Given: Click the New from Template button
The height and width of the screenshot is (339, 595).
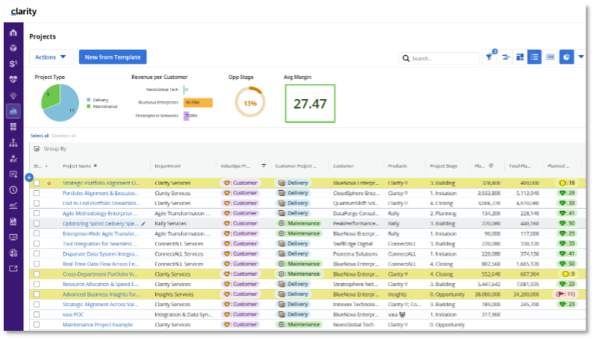Looking at the screenshot, I should pyautogui.click(x=113, y=57).
